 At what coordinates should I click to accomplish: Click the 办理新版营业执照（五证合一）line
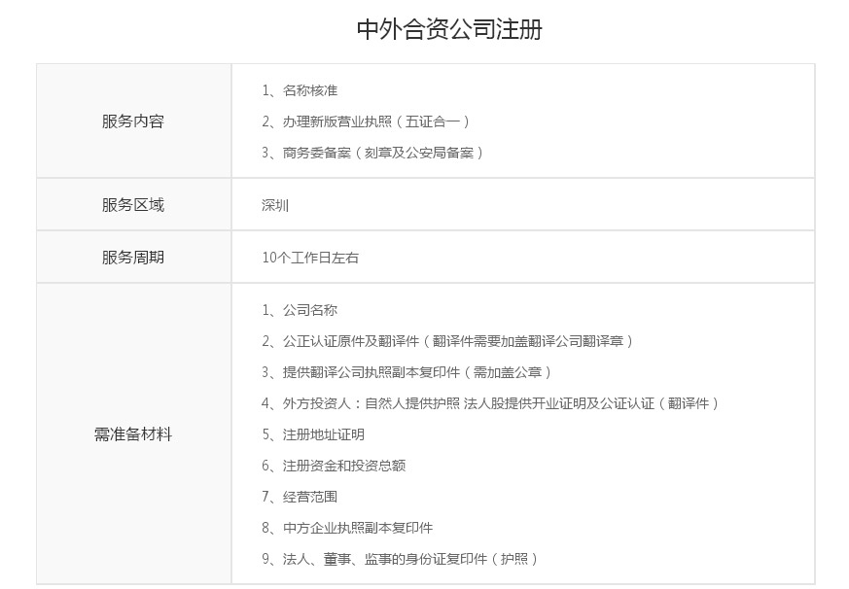coord(375,121)
